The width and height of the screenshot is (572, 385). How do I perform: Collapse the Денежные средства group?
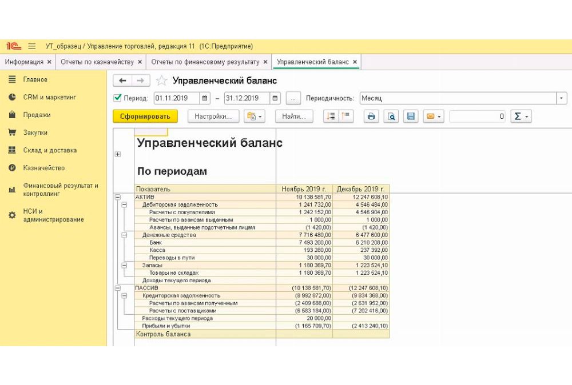point(124,235)
